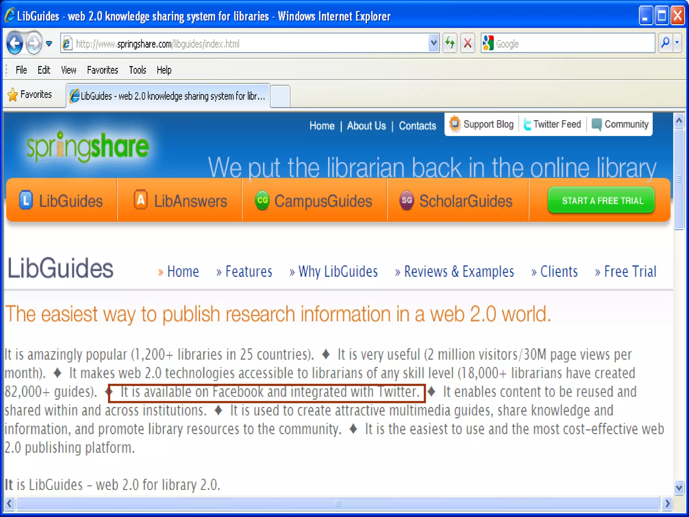Open the Tools menu
This screenshot has width=689, height=517.
pyautogui.click(x=137, y=70)
